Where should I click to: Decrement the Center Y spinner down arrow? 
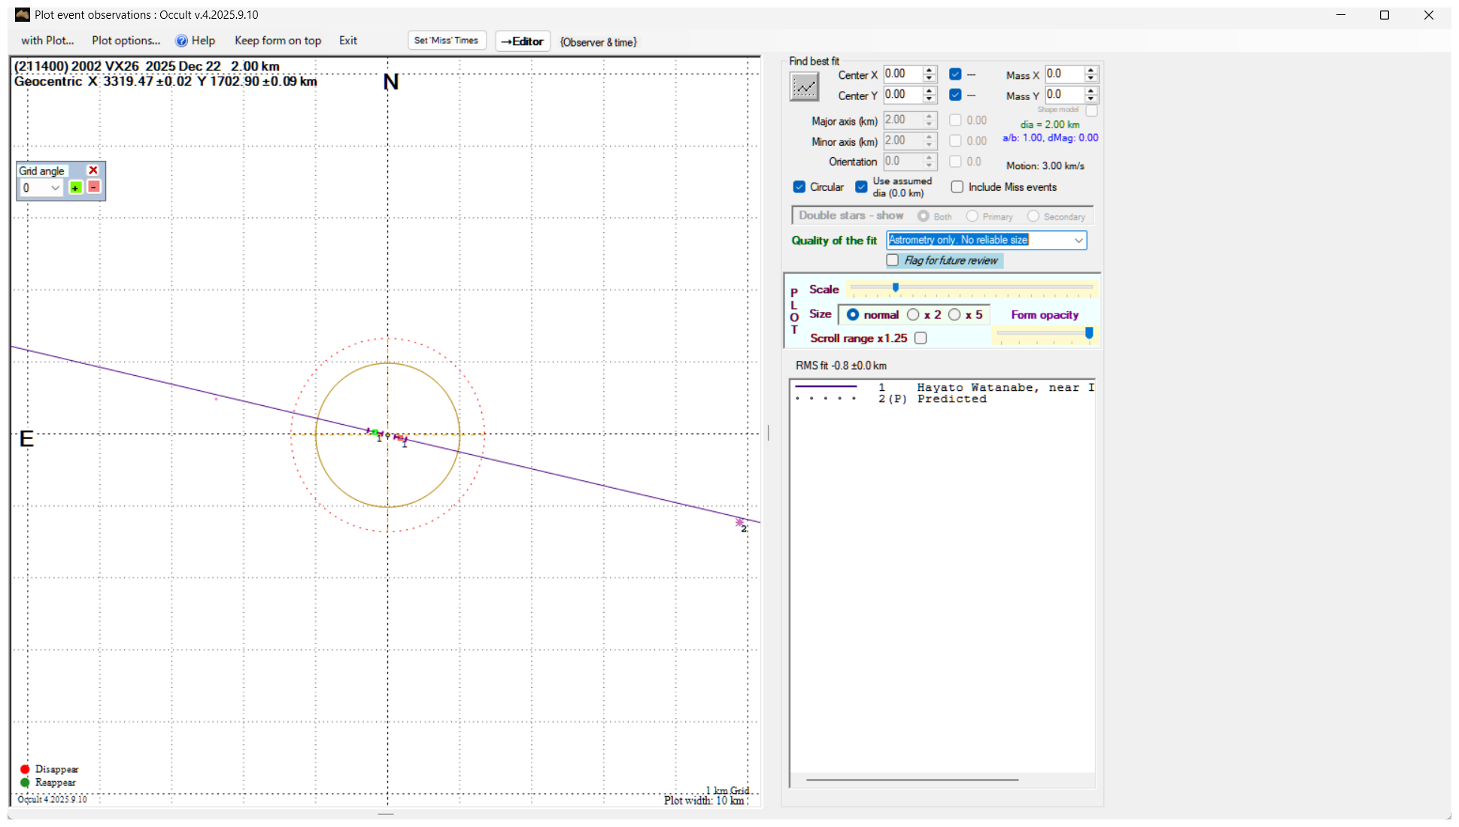pos(930,99)
